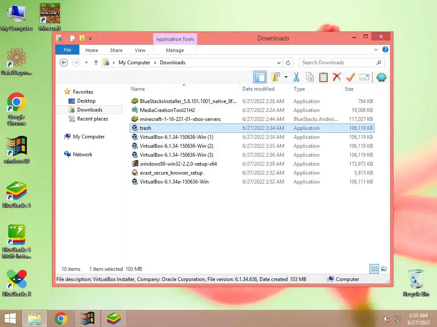Select the MediaCreationTool21H2 file

pos(252,110)
